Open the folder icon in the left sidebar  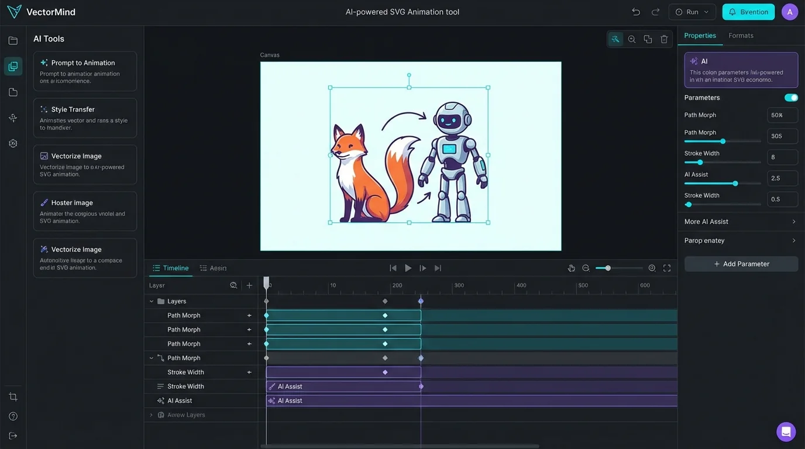[13, 41]
